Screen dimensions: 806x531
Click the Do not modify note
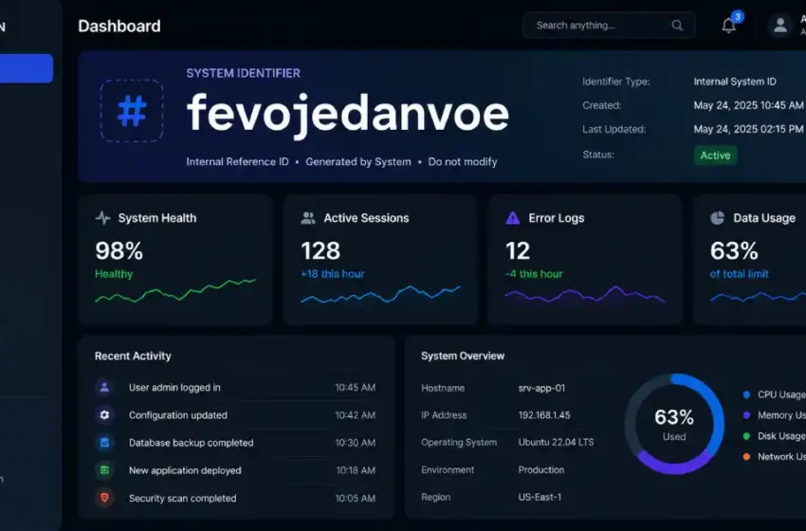463,162
